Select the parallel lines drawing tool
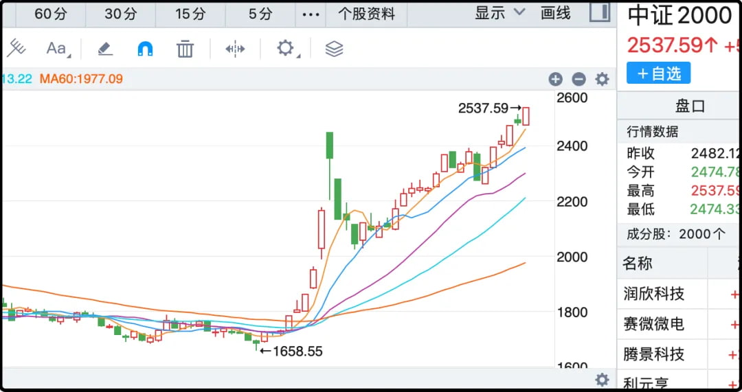This screenshot has height=392, width=742. pyautogui.click(x=16, y=48)
